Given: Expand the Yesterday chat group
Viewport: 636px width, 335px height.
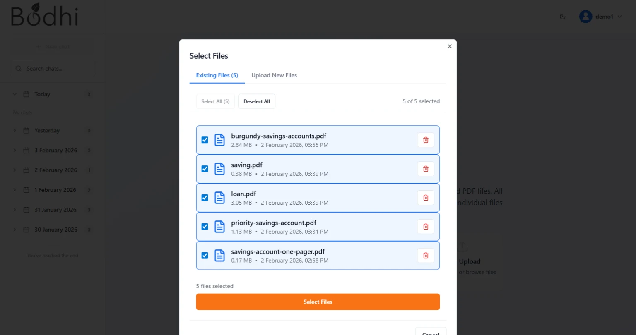Looking at the screenshot, I should pos(15,131).
